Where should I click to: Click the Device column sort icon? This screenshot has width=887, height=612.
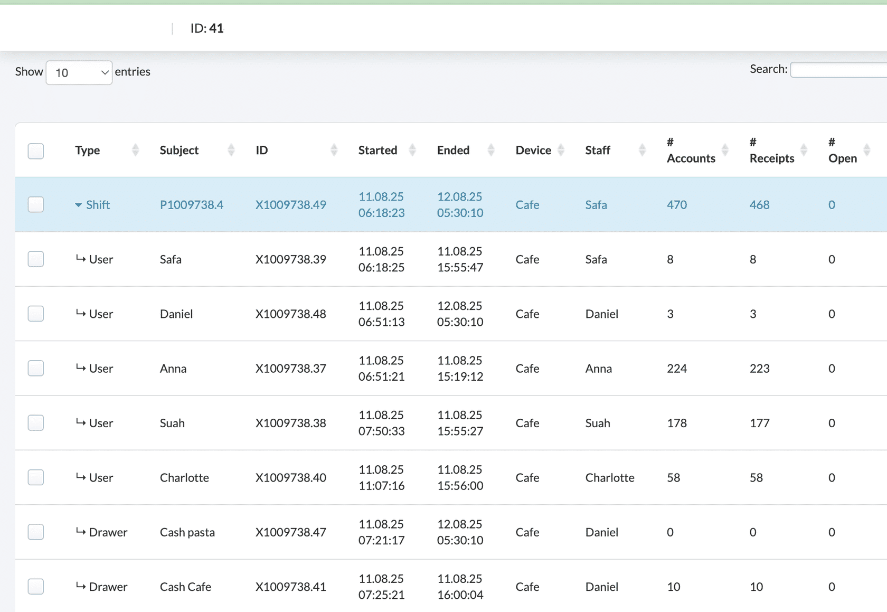pos(561,150)
